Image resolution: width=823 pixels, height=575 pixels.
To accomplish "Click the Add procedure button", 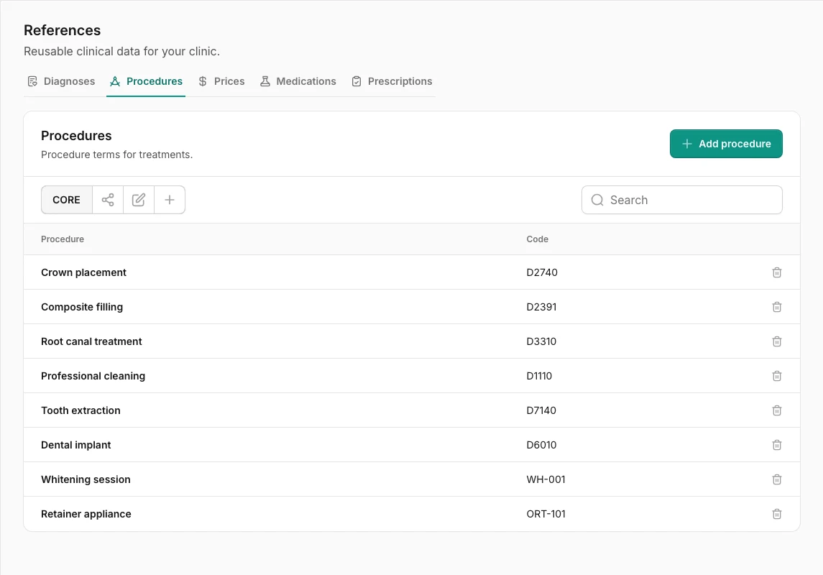I will click(726, 144).
